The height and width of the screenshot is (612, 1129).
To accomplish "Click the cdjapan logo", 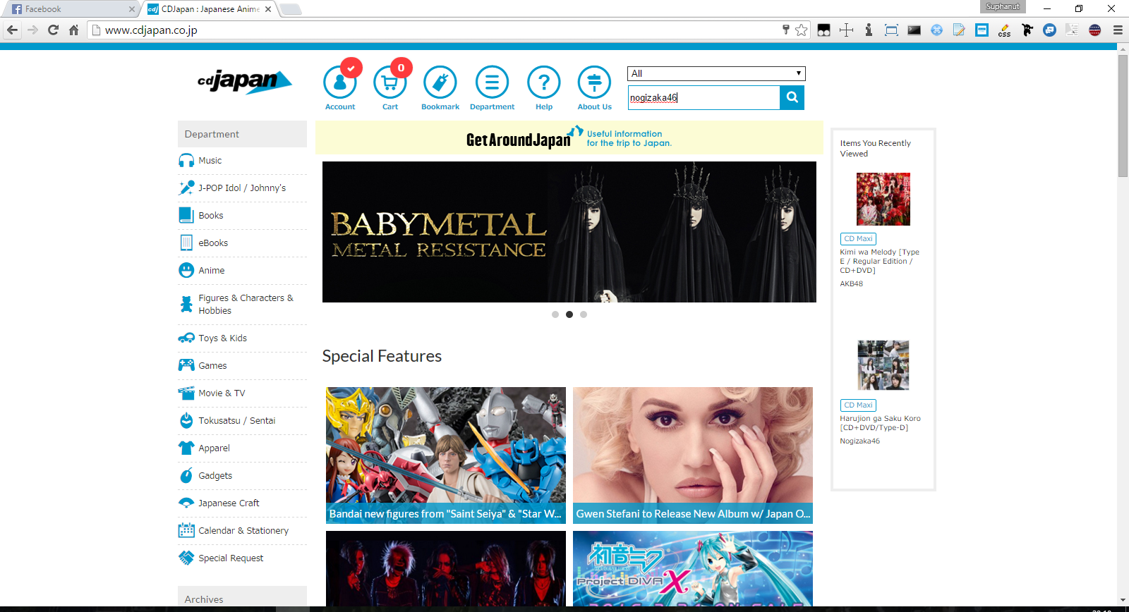I will pos(244,82).
